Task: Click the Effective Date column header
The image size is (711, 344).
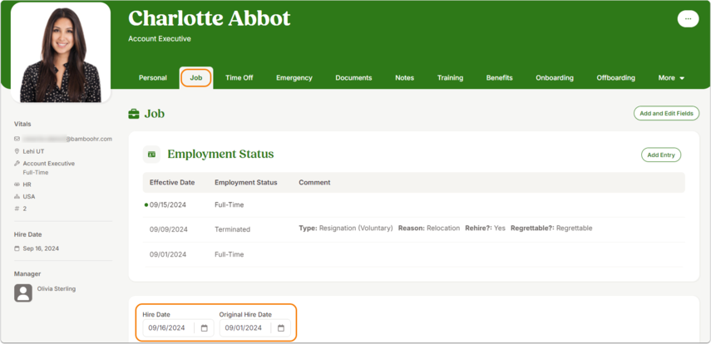Action: click(172, 182)
